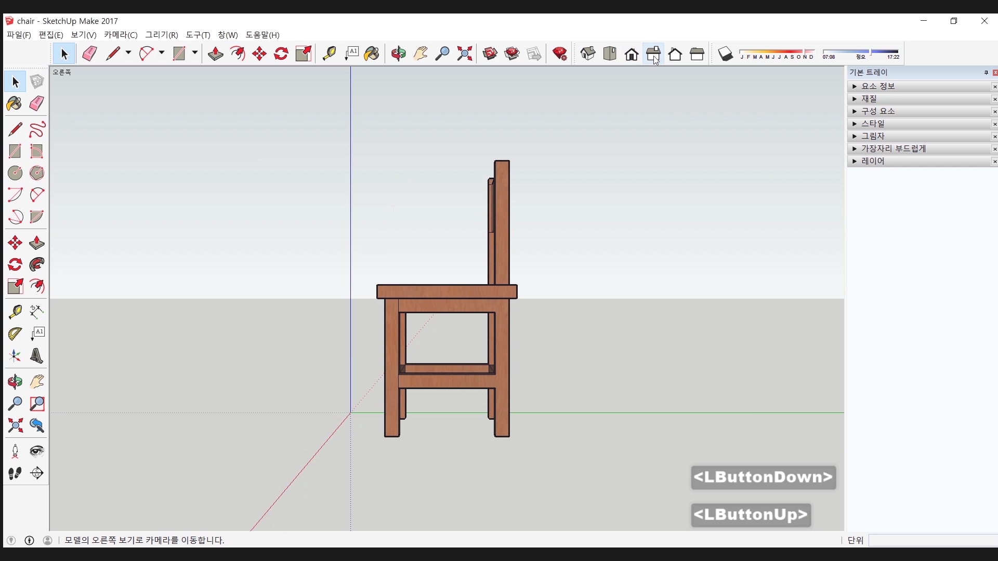The height and width of the screenshot is (561, 998).
Task: Expand the 레이어 panel in tray
Action: [x=873, y=161]
